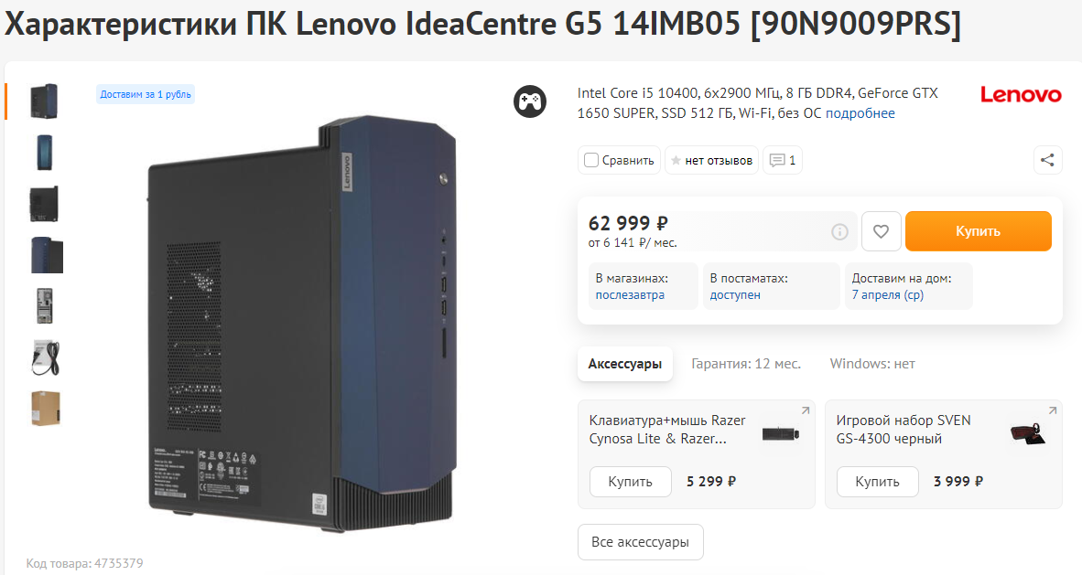This screenshot has width=1082, height=575.
Task: Click the нет отзывов star rating
Action: coord(711,160)
